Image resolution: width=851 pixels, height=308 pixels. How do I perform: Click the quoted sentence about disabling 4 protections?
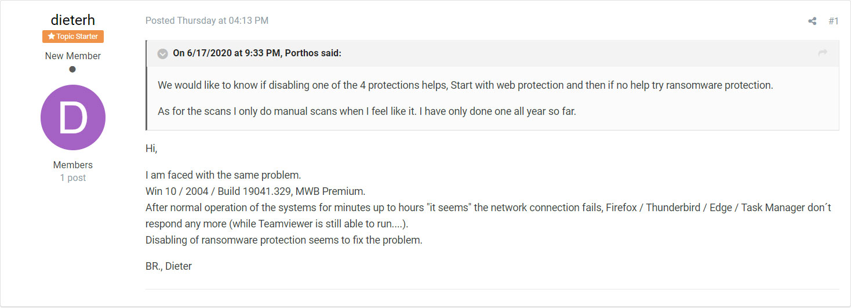pyautogui.click(x=465, y=85)
